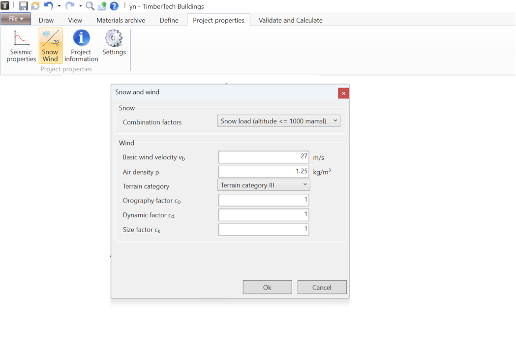Click the TimberTech application logo icon
This screenshot has height=354, width=516.
[4, 5]
